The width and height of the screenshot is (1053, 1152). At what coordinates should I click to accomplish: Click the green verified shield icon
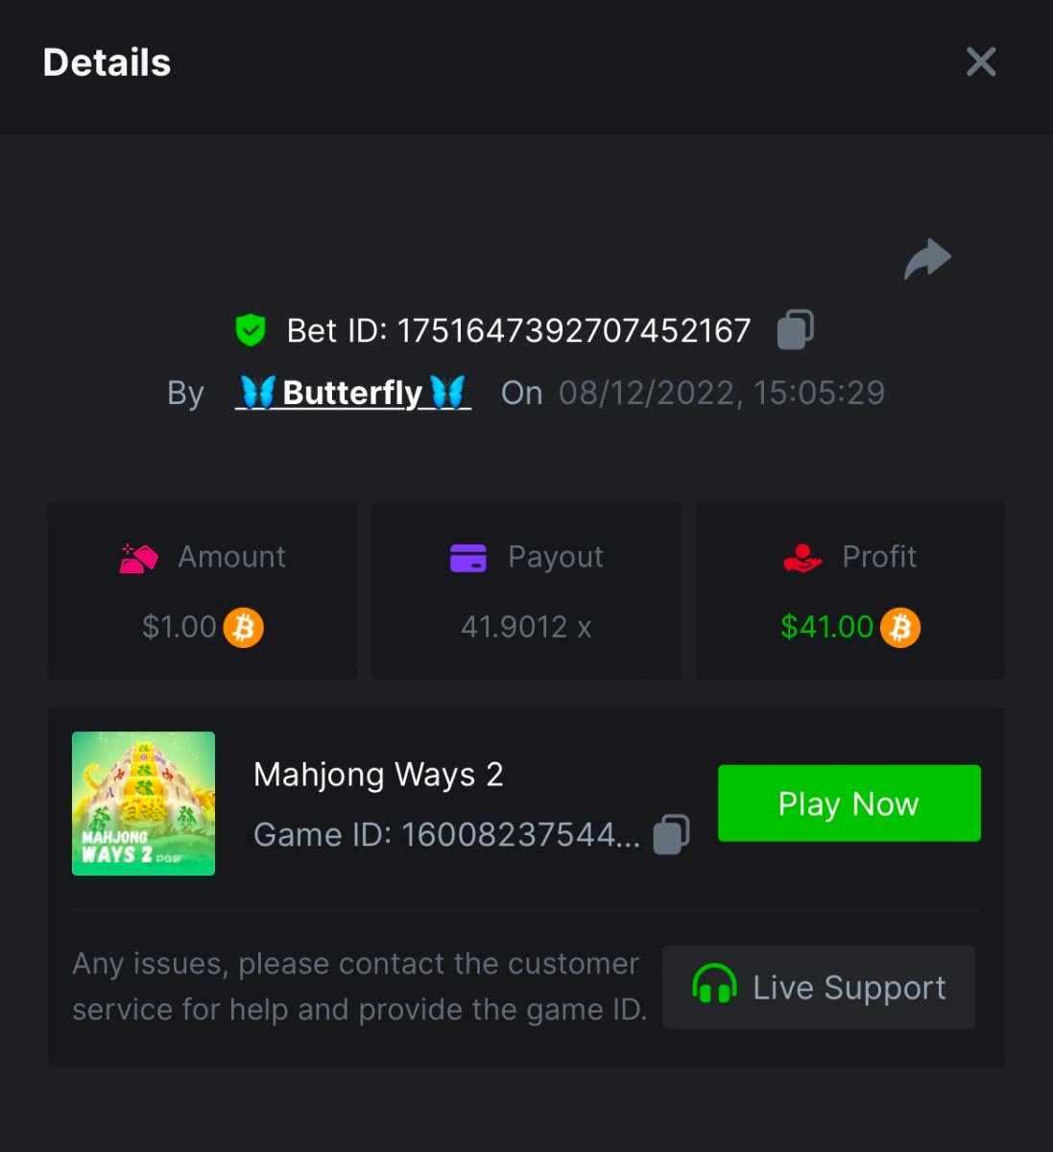point(251,330)
